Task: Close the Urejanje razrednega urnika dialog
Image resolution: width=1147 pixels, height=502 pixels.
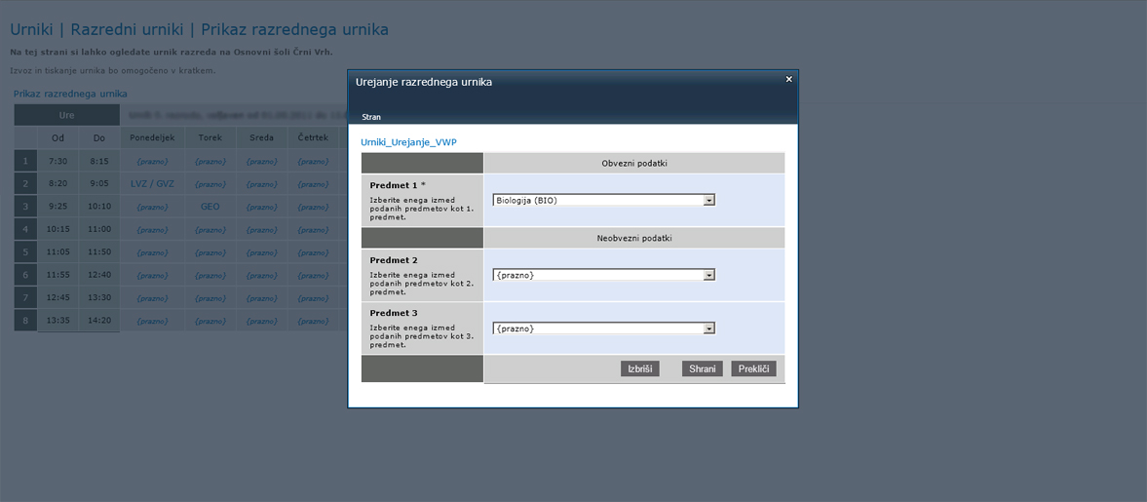Action: click(788, 80)
